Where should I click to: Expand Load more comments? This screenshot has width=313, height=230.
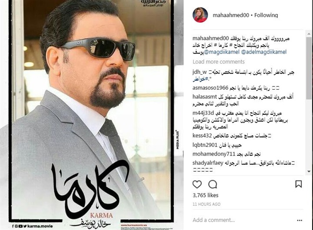pyautogui.click(x=219, y=62)
